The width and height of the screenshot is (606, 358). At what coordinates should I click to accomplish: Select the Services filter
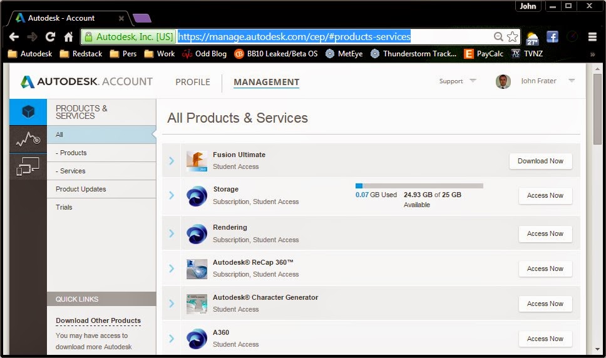click(x=101, y=171)
